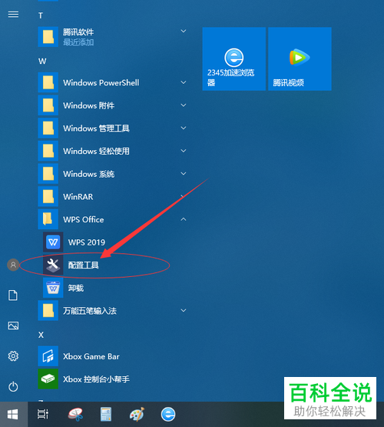Expand the Windows 管理工具 chevron

184,128
